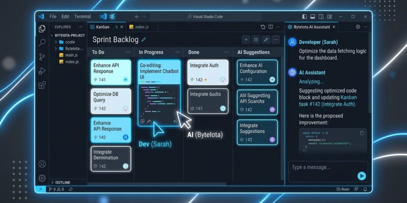Open To Do column options menu
This screenshot has height=203, width=407.
tap(128, 52)
